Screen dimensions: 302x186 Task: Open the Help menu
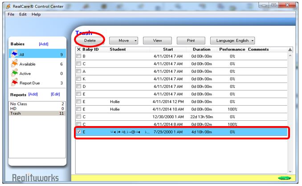click(36, 14)
